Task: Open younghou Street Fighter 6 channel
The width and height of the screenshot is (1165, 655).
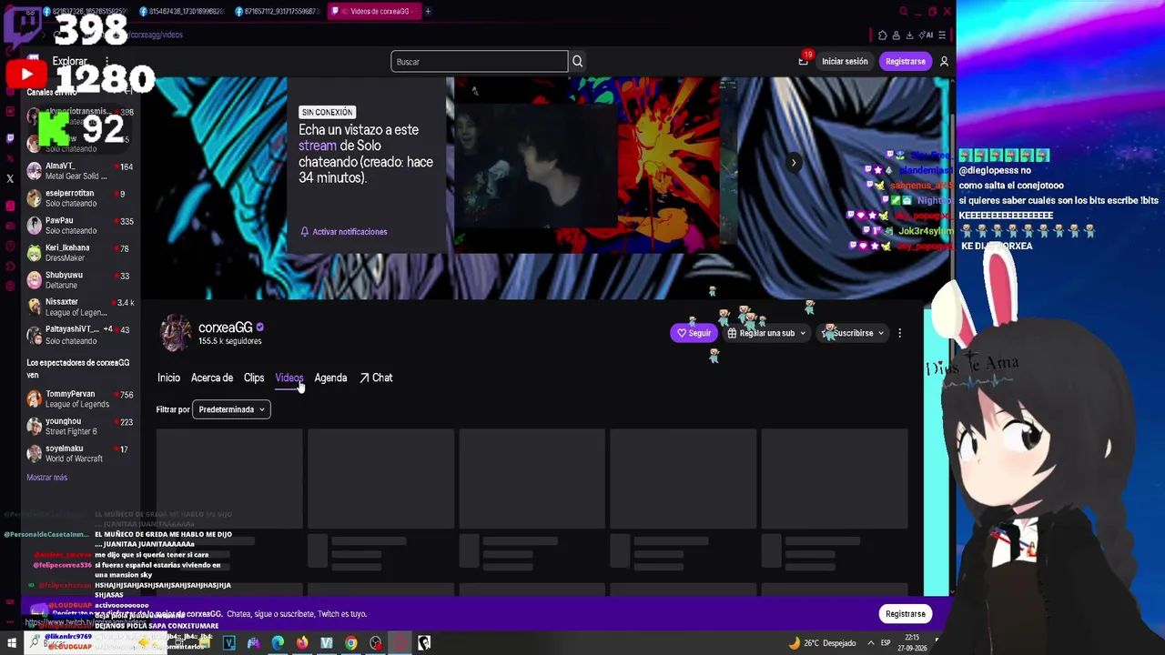Action: [x=80, y=427]
